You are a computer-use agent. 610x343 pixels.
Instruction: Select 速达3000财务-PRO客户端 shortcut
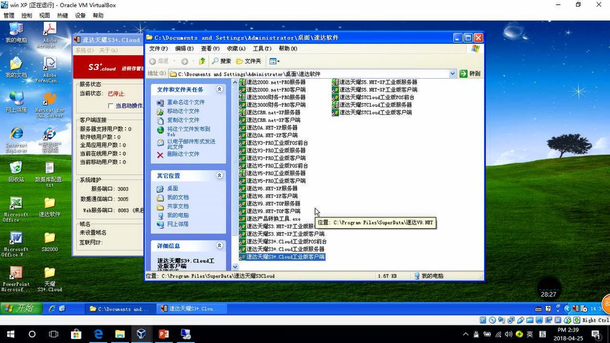(273, 105)
